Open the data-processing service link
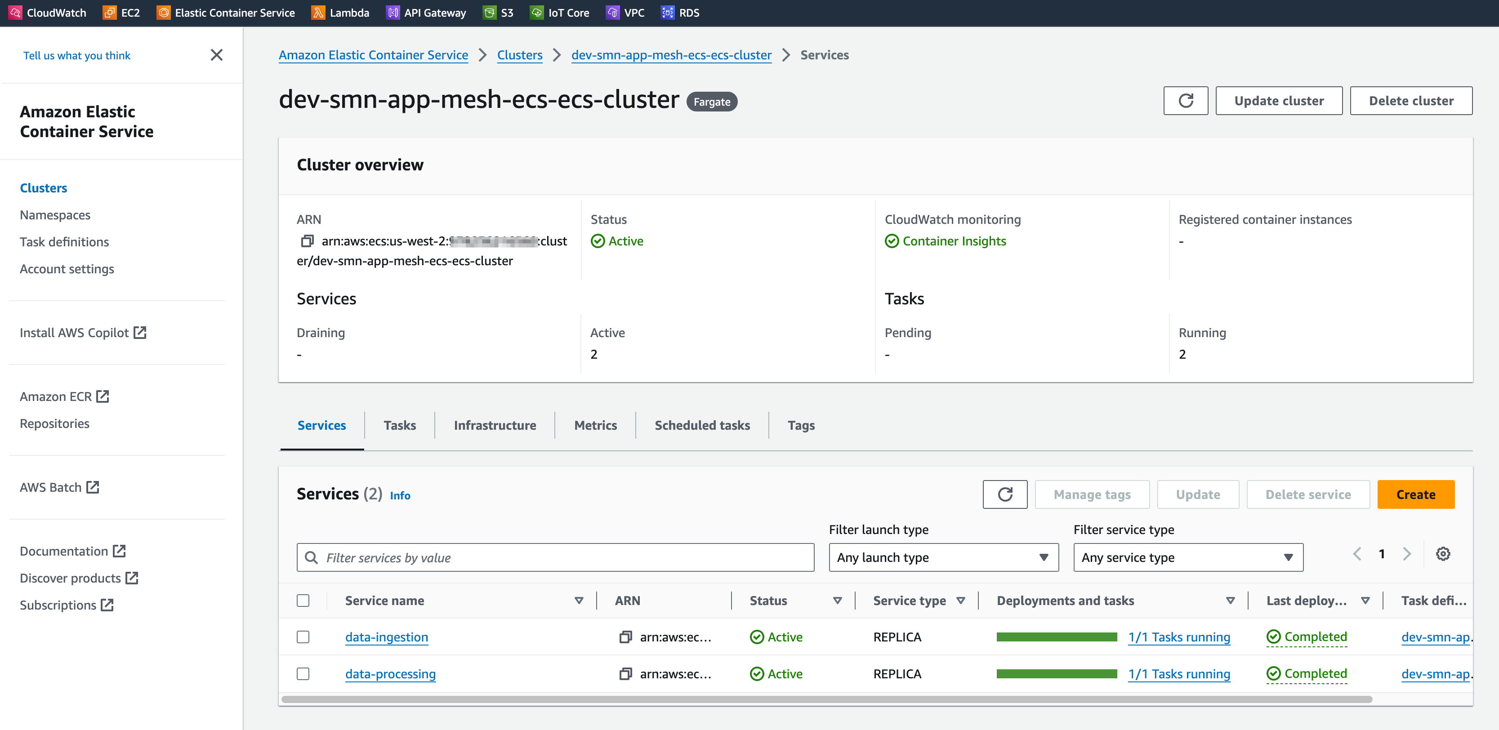Screen dimensions: 1499x730 tap(390, 673)
